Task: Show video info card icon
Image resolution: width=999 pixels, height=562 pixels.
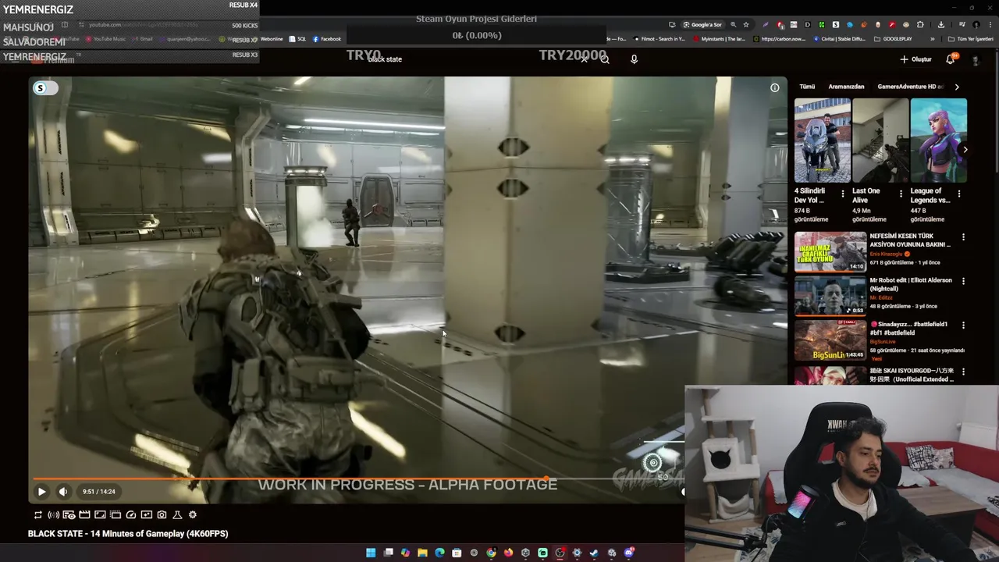Action: pyautogui.click(x=775, y=88)
